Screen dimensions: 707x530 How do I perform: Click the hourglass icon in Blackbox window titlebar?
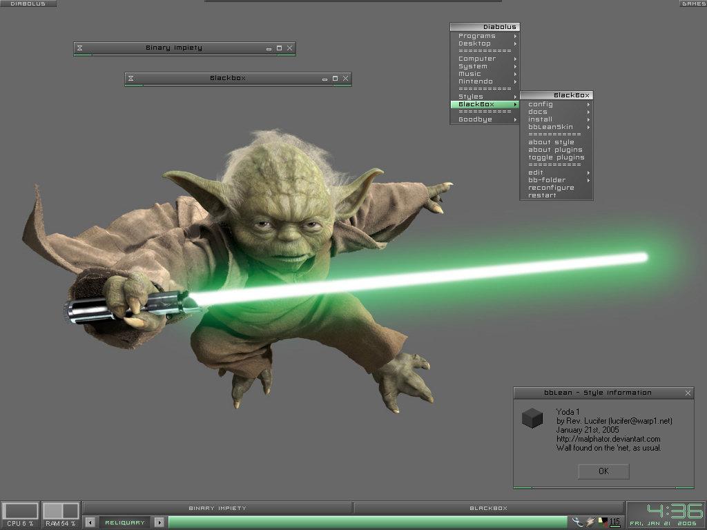click(130, 79)
